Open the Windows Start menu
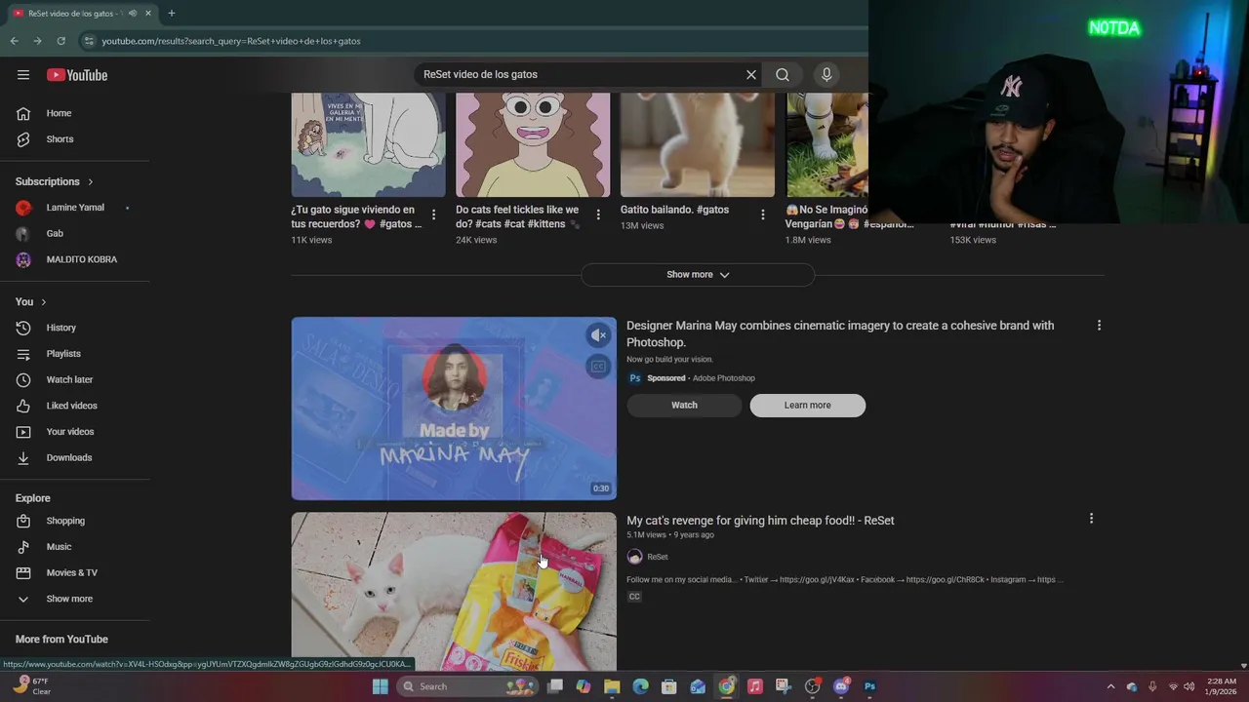 click(x=381, y=686)
